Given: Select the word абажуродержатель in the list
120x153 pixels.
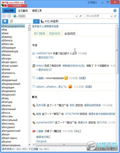Looking at the screenshot, I should pos(13,26).
